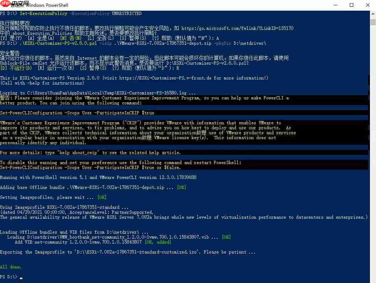Click the yellow "[N] 否(N)" option

pyautogui.click(x=71, y=38)
